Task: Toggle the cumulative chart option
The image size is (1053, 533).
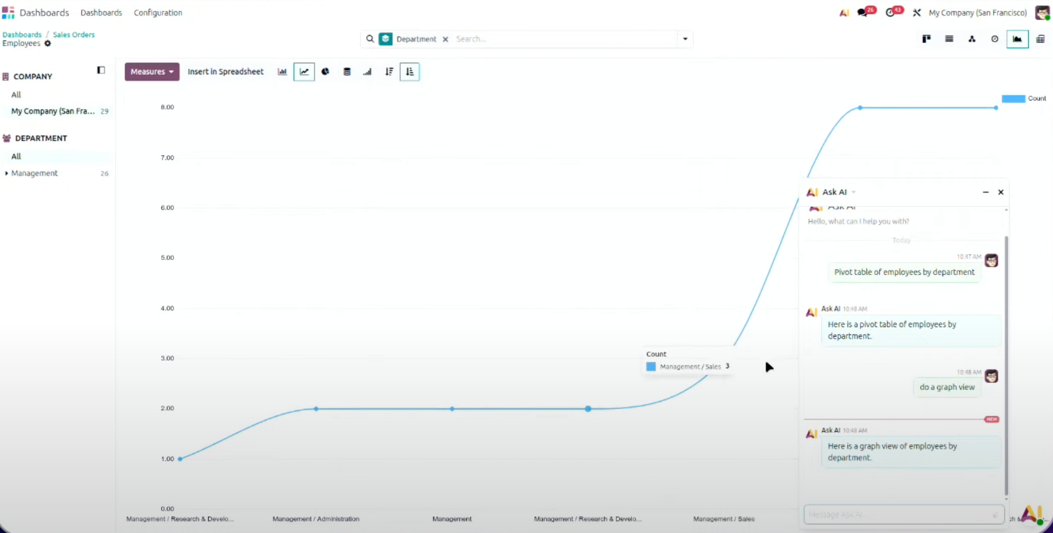Action: (367, 72)
